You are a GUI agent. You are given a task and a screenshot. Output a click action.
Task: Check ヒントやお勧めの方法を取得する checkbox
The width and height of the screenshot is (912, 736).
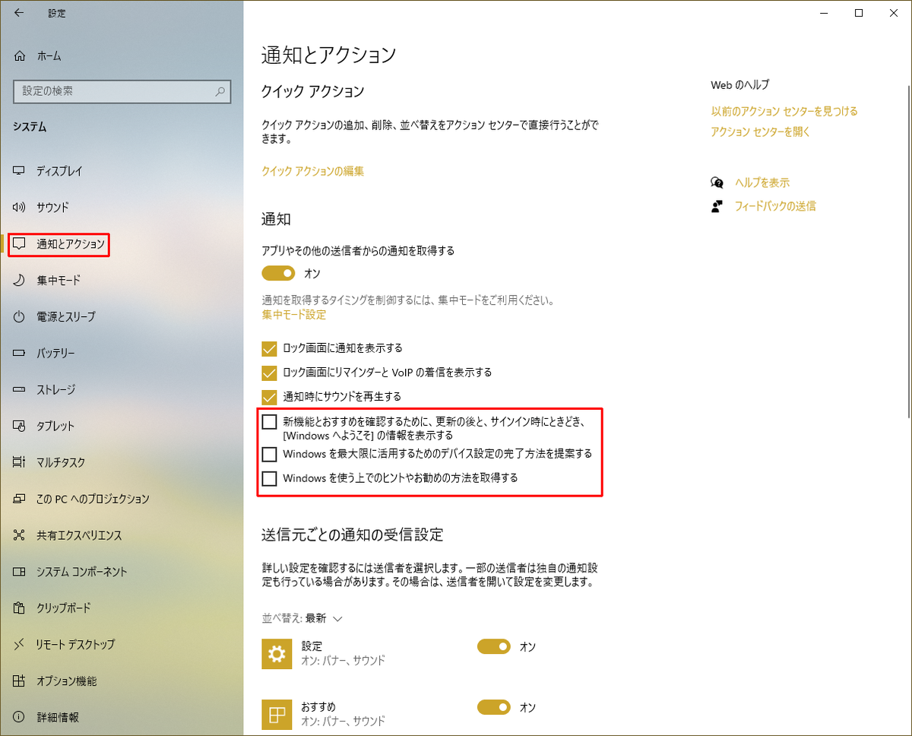click(269, 479)
